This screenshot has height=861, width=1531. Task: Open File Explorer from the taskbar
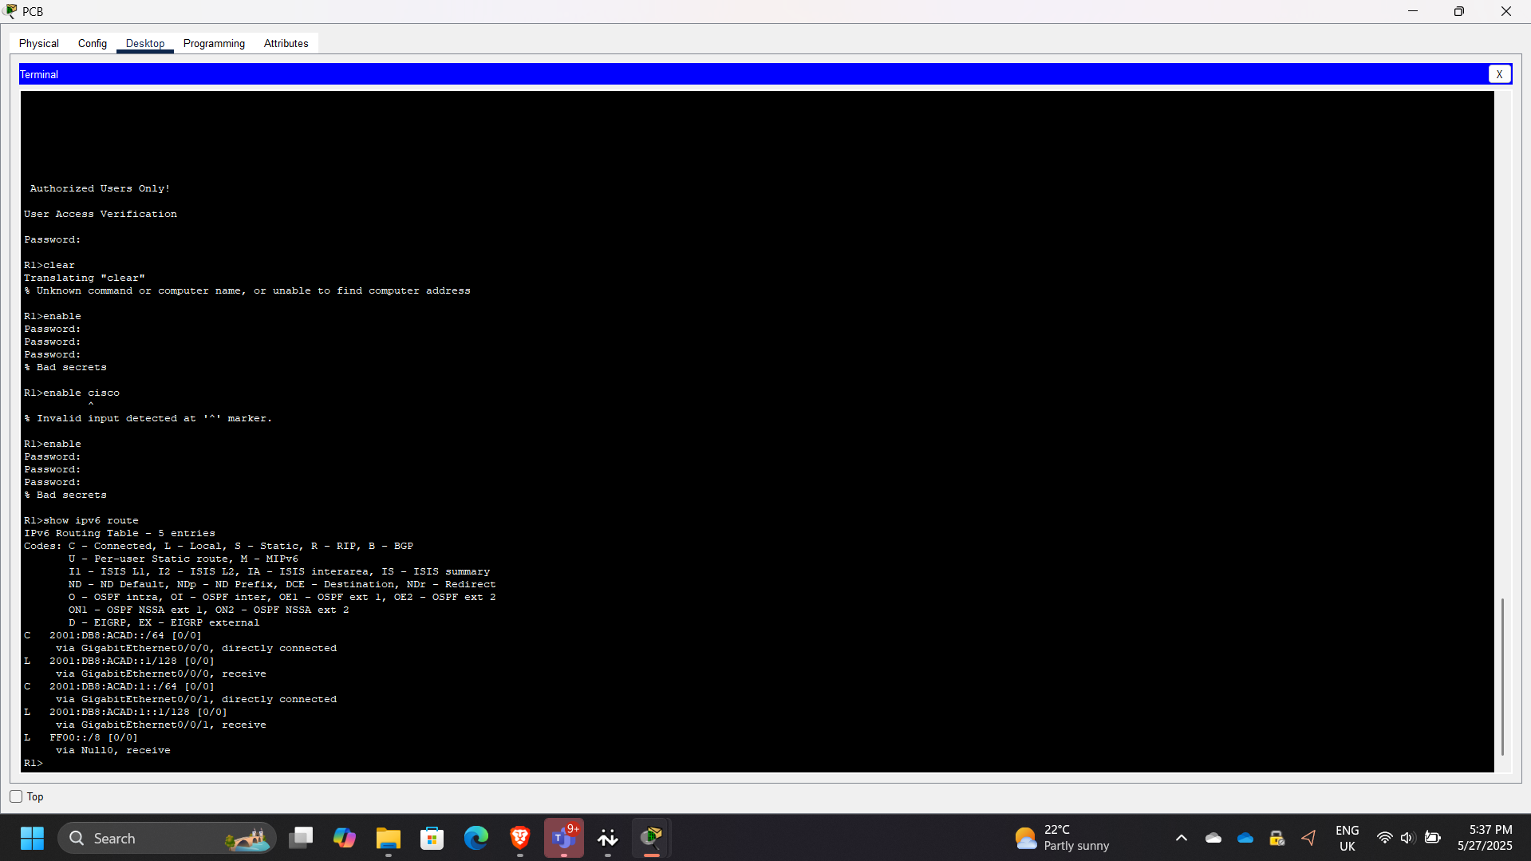pyautogui.click(x=388, y=838)
